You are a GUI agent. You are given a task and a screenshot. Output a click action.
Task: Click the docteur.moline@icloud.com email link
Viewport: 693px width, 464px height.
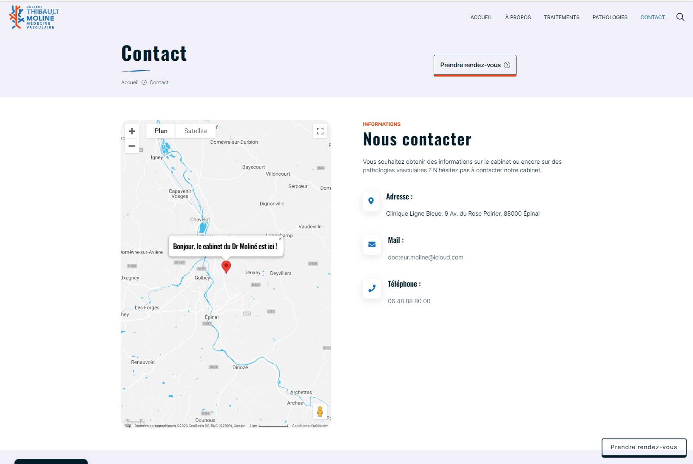426,257
